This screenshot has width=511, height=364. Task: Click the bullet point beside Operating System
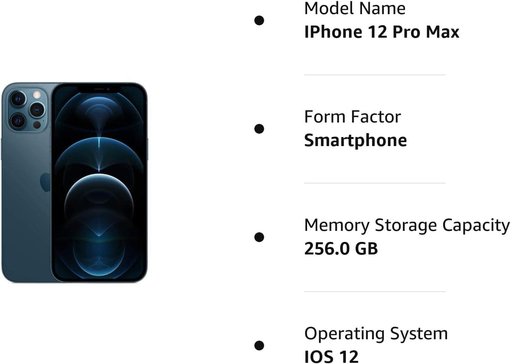tap(259, 345)
